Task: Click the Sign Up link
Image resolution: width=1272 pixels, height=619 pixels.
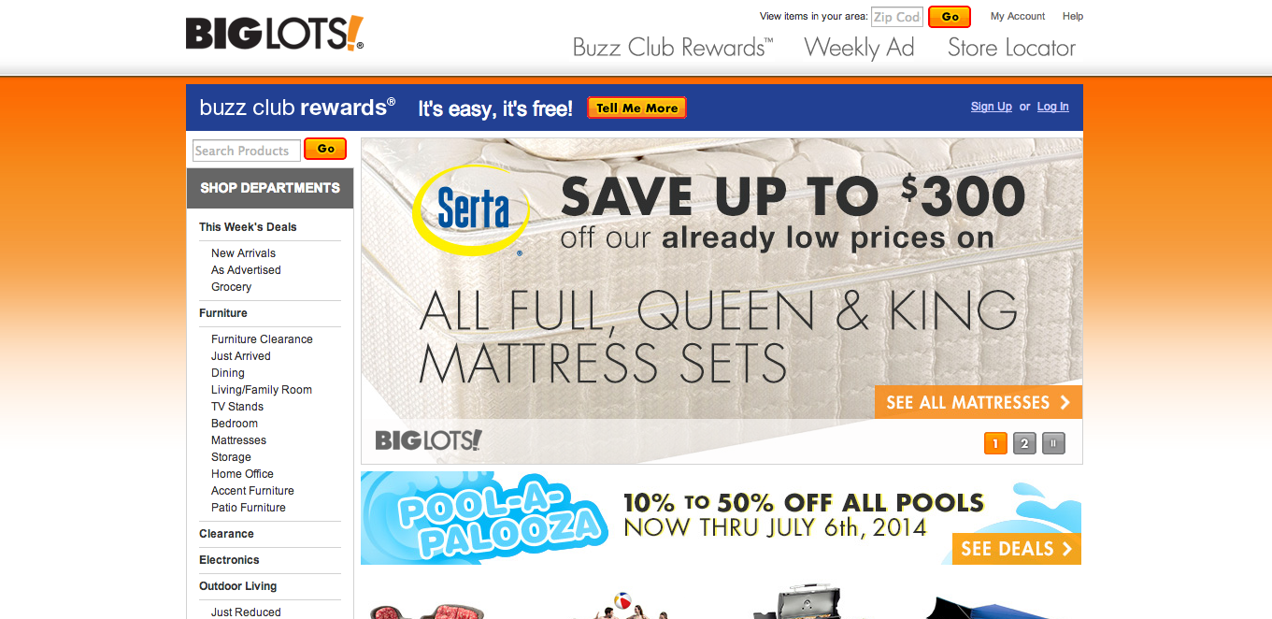Action: pyautogui.click(x=992, y=107)
